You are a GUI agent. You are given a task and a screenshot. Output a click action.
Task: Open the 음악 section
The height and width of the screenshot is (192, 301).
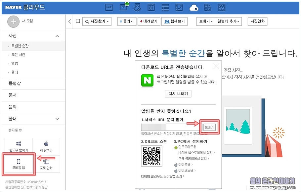13,107
